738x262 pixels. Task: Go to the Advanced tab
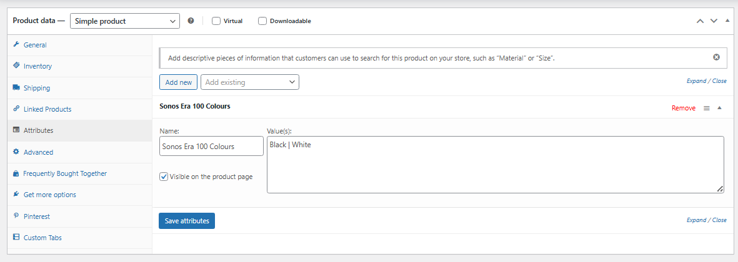[x=79, y=152]
